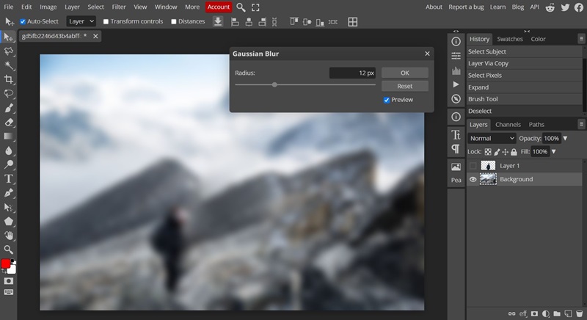Expand the Opacity slider arrow
This screenshot has width=587, height=320.
point(565,139)
